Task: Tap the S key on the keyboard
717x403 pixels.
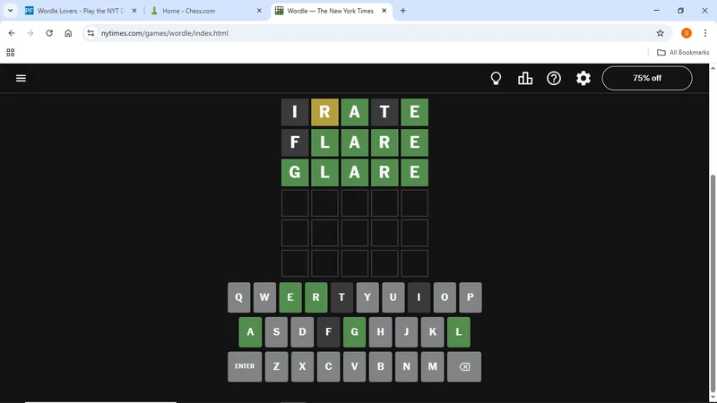Action: 276,331
